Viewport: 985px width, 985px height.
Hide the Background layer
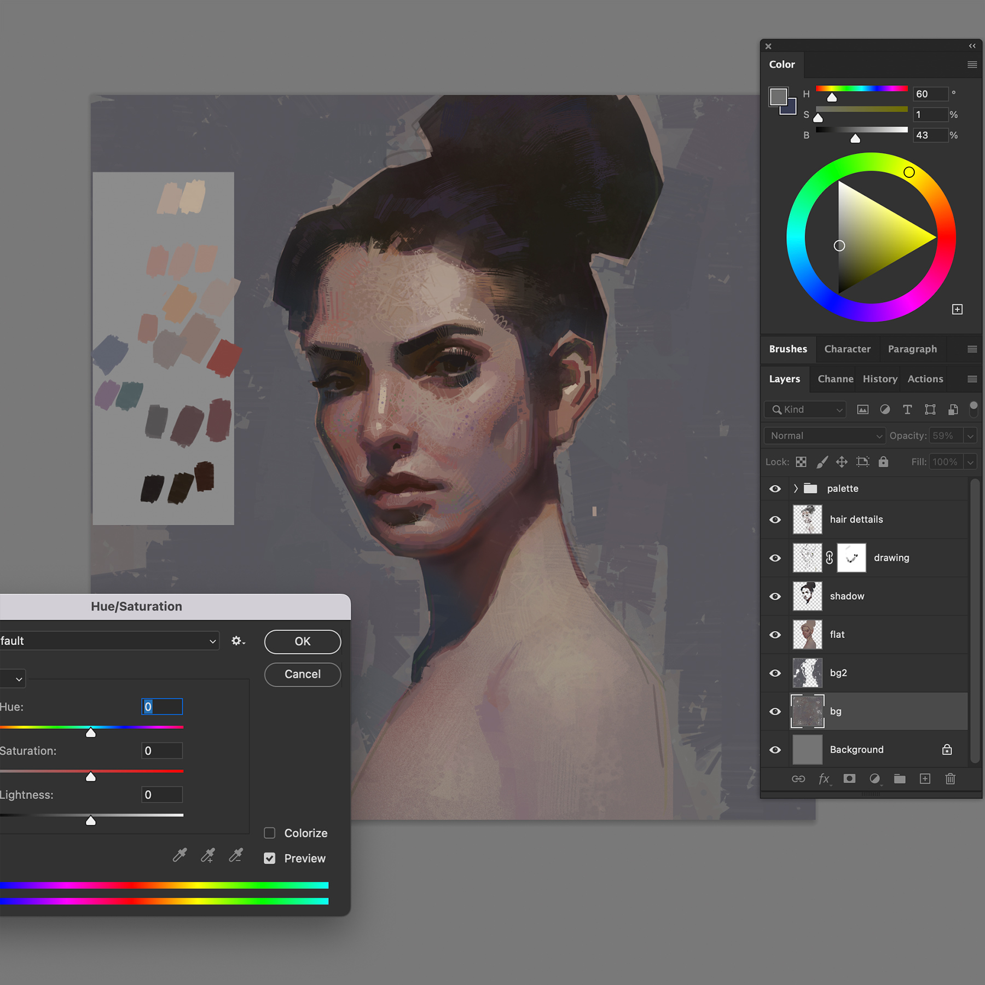pyautogui.click(x=775, y=750)
